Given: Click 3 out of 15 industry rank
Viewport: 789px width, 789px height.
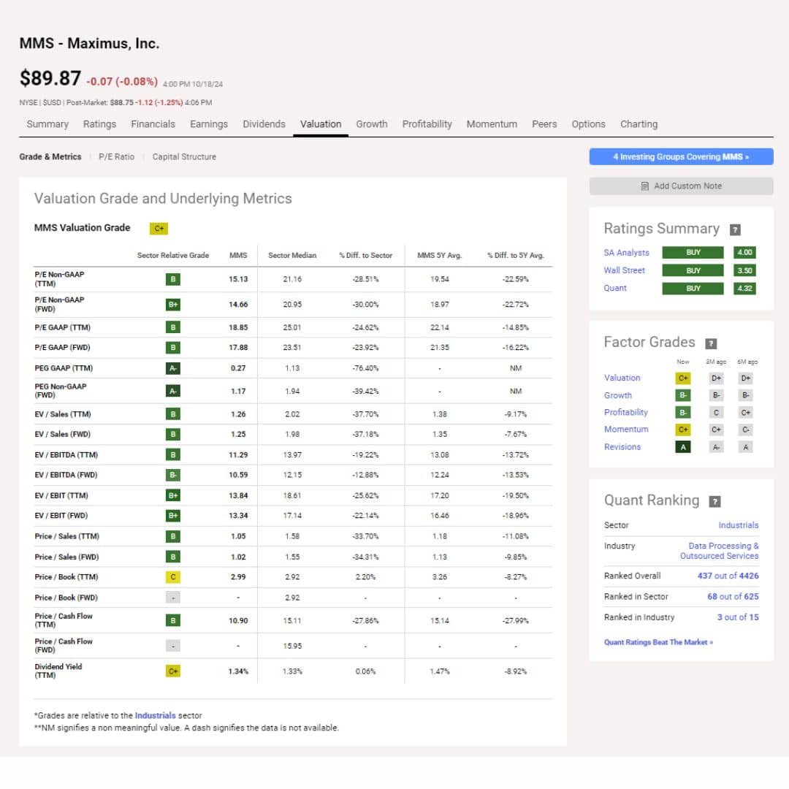Looking at the screenshot, I should [738, 617].
